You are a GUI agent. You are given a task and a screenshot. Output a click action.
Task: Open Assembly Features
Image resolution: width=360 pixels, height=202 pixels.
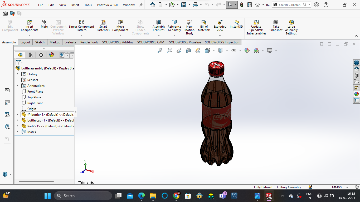[x=159, y=26]
